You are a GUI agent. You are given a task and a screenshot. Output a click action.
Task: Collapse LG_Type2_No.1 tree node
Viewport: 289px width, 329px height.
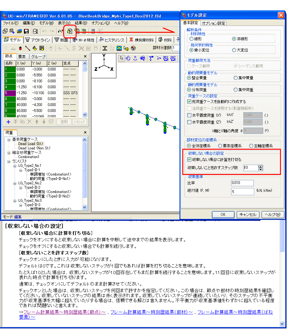coord(15,166)
